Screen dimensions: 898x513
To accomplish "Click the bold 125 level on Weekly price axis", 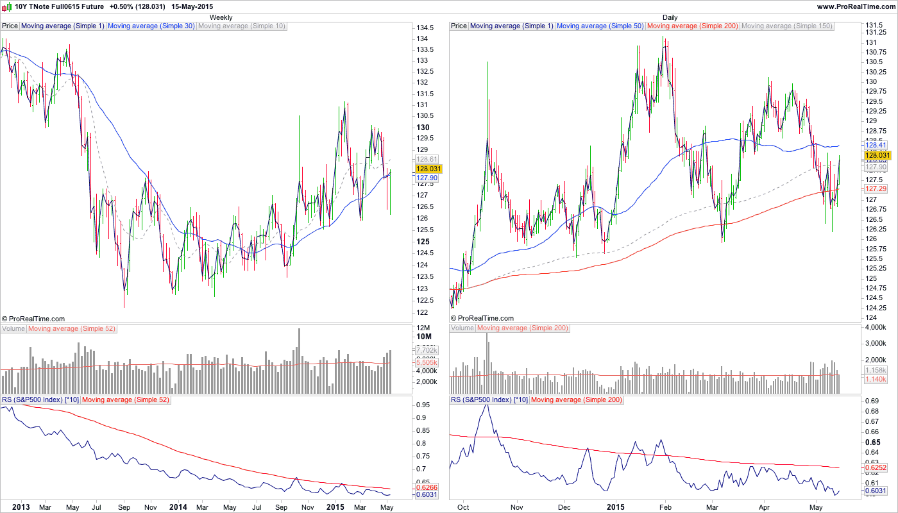I will coord(422,242).
